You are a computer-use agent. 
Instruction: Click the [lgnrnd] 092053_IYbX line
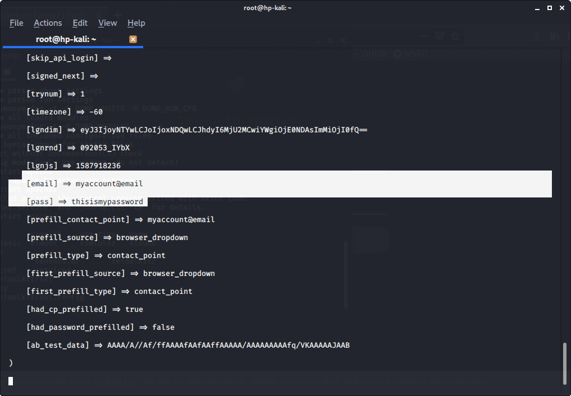pos(78,148)
